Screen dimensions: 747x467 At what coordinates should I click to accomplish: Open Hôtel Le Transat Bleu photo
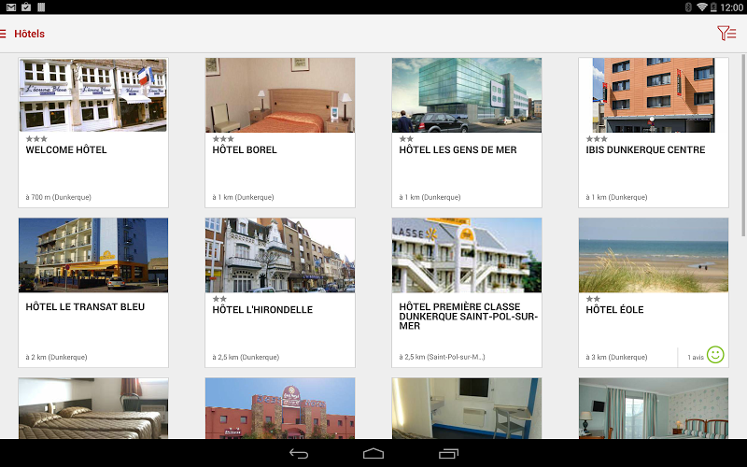[93, 255]
